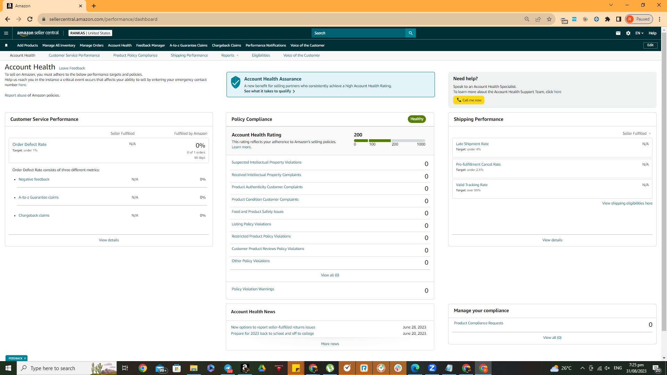The height and width of the screenshot is (375, 667).
Task: Open the browser extensions puzzle icon
Action: pos(608,19)
